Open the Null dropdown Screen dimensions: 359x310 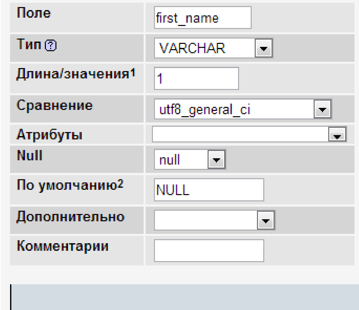[x=216, y=160]
